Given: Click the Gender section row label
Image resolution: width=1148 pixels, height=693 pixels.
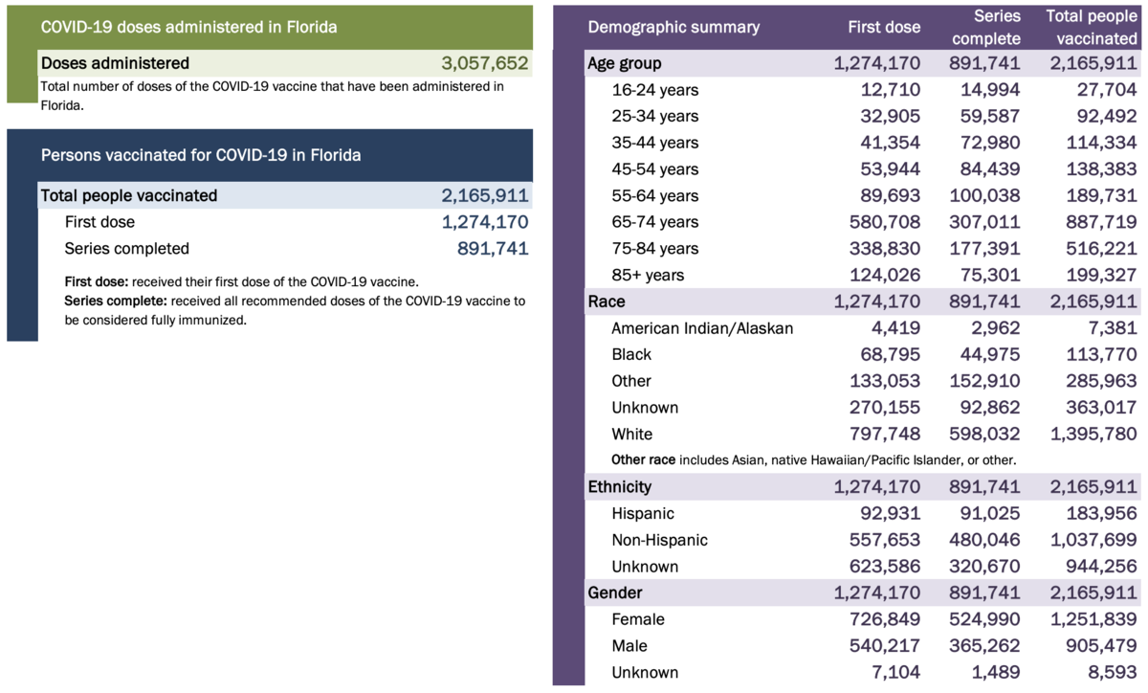Looking at the screenshot, I should point(614,592).
